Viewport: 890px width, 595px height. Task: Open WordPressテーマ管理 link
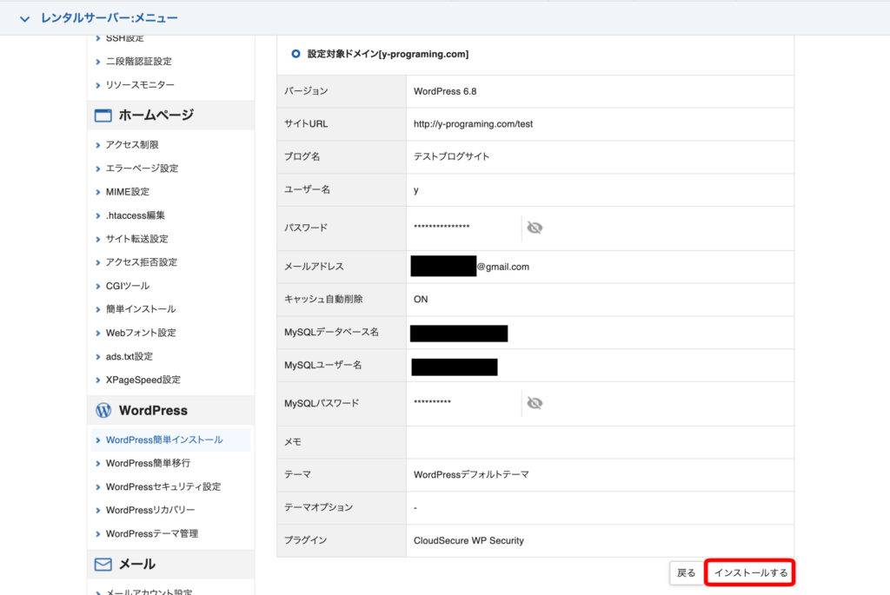point(152,533)
